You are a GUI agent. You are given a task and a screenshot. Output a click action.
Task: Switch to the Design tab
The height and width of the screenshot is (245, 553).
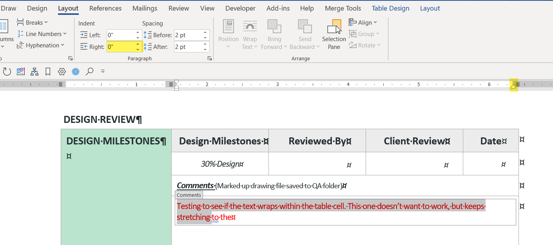coord(37,8)
